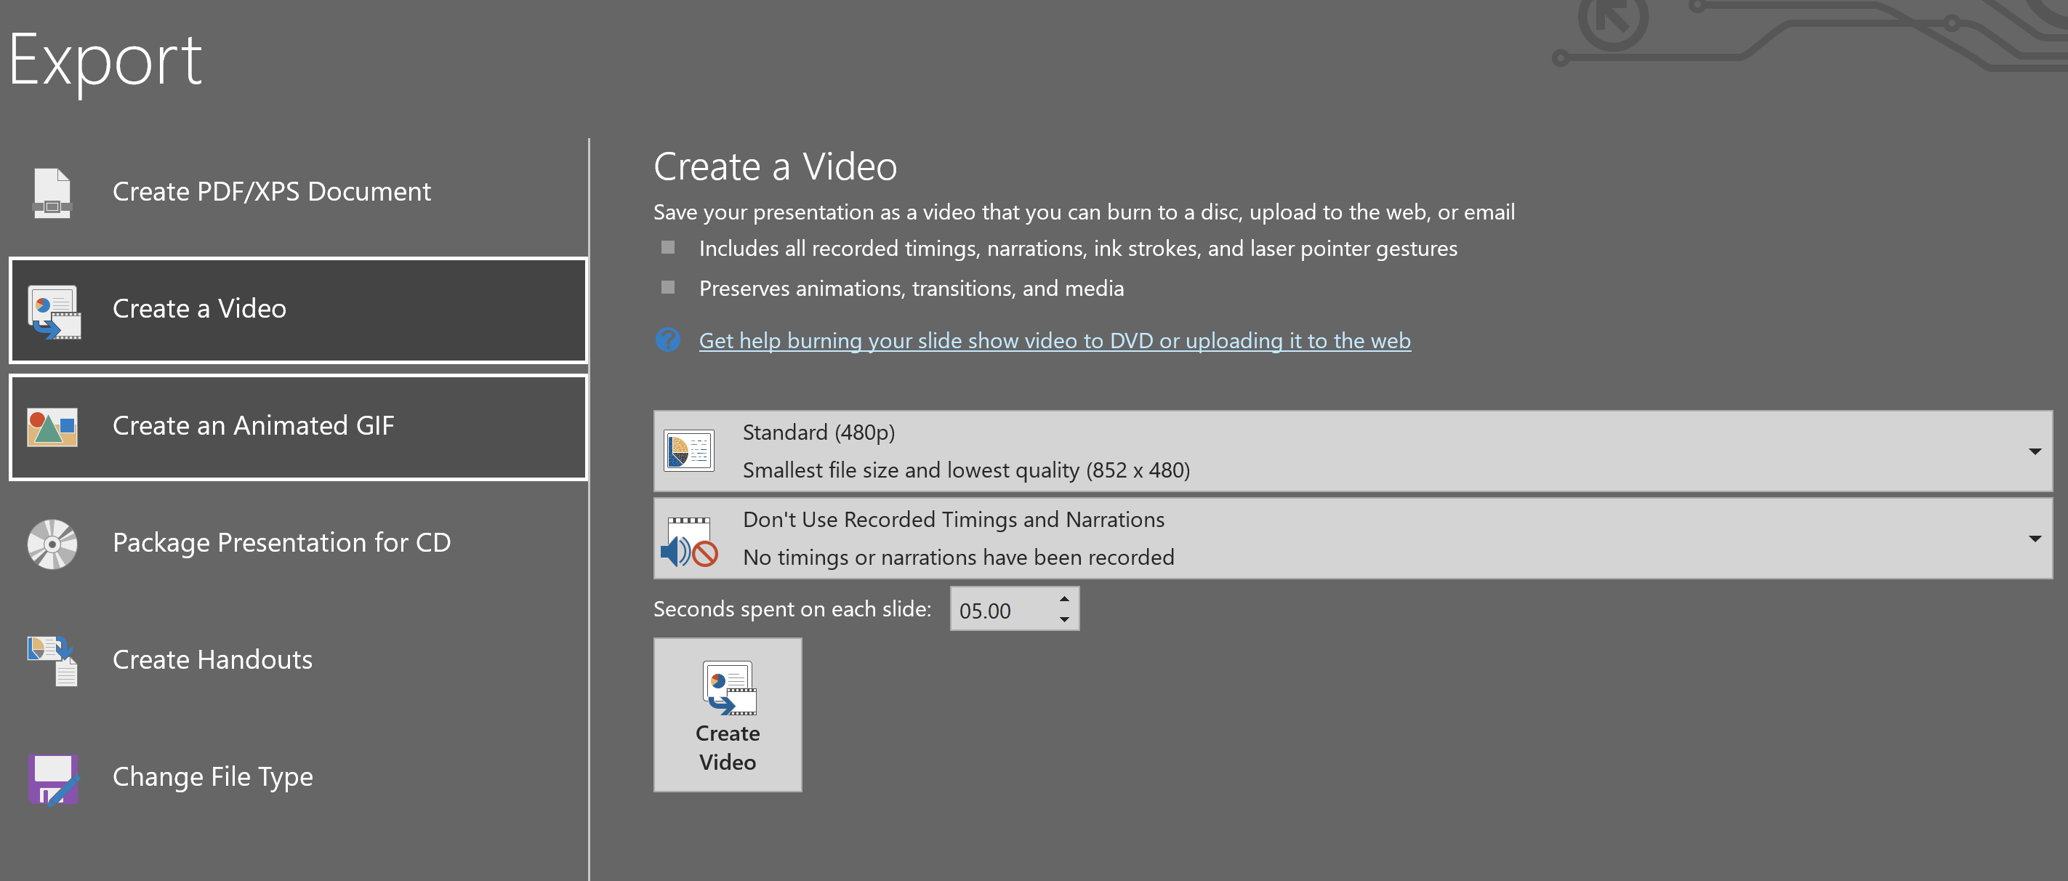Open Package Presentation for CD
This screenshot has height=881, width=2068.
tap(298, 544)
